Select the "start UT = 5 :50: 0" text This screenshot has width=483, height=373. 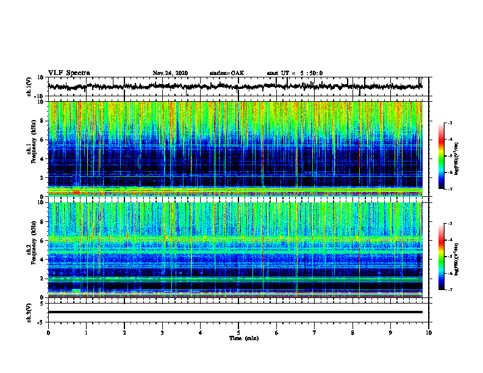[295, 73]
